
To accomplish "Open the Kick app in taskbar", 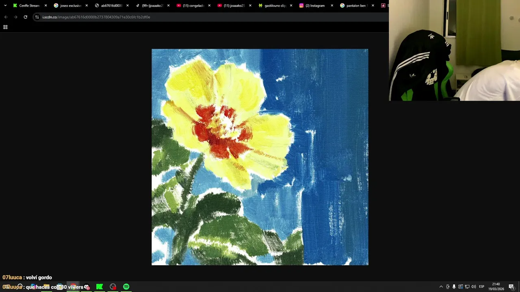I will click(x=100, y=287).
